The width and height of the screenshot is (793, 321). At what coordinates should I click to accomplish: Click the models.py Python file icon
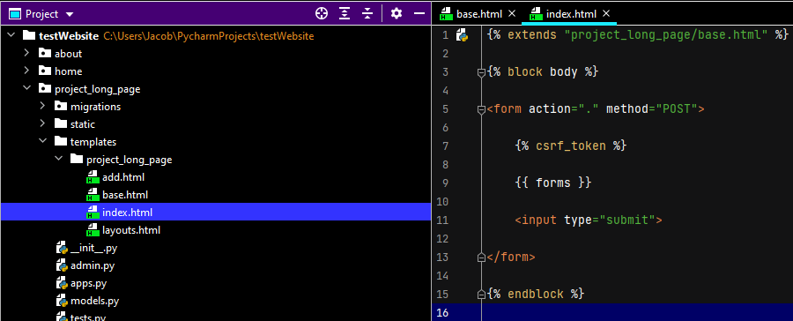[62, 301]
